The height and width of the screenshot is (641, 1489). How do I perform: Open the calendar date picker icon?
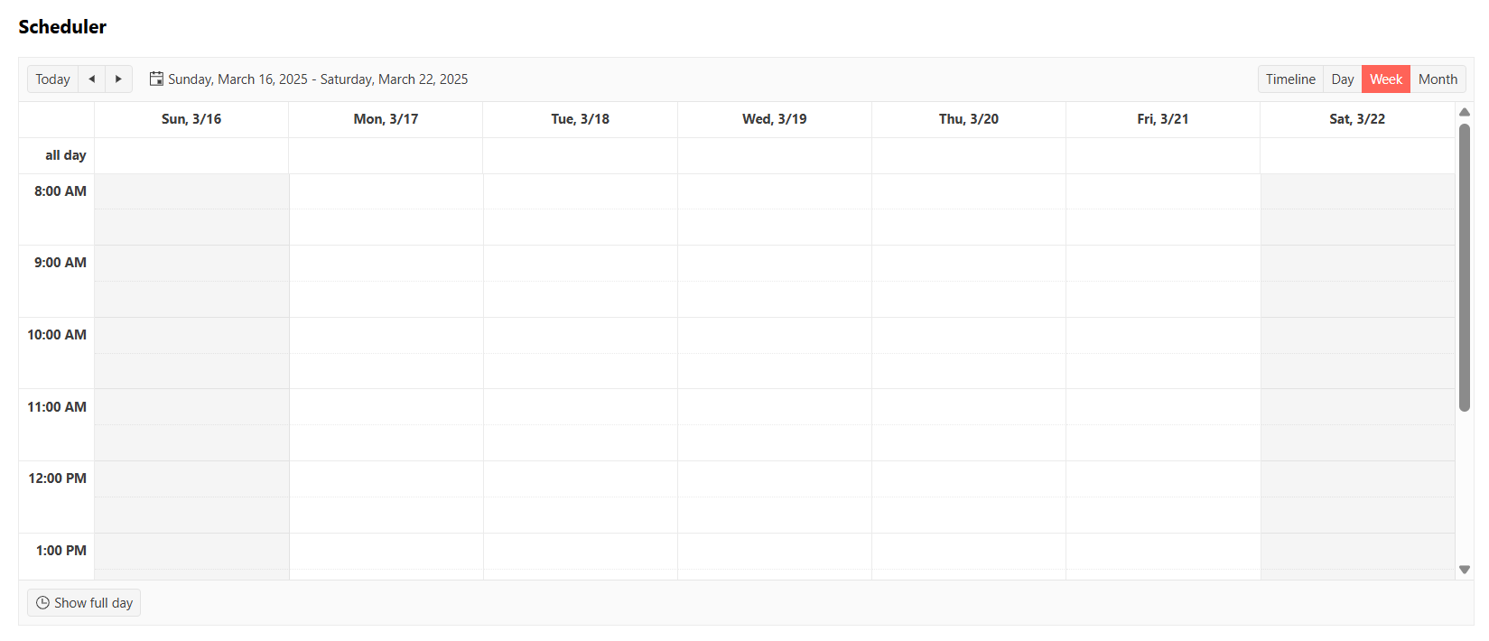coord(156,79)
